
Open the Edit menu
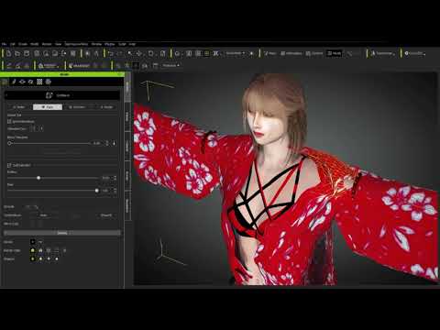pyautogui.click(x=13, y=44)
